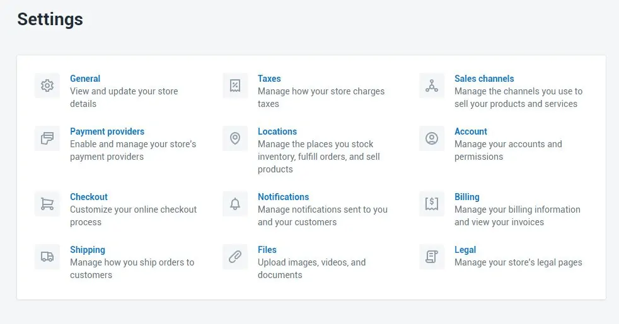Screen dimensions: 619x324
Task: Select the Notifications link text
Action: (x=283, y=197)
